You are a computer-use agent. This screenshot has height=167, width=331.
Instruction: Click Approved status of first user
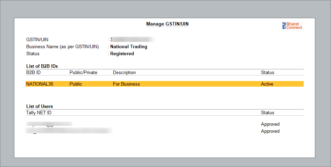tap(270, 124)
